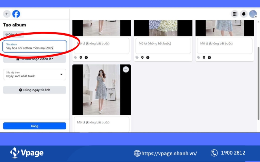
Task: Click the vpage.nhanh.vn link
Action: pos(169,153)
